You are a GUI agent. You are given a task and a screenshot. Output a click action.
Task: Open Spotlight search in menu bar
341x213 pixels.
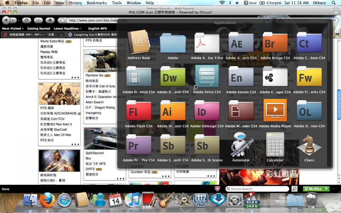(334, 3)
